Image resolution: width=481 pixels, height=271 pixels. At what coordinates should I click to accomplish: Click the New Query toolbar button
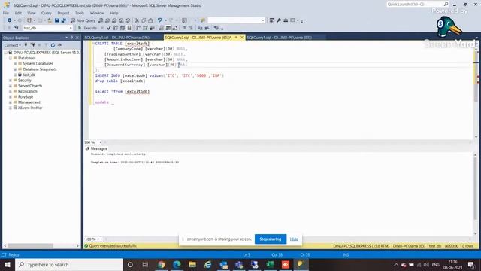tap(83, 20)
